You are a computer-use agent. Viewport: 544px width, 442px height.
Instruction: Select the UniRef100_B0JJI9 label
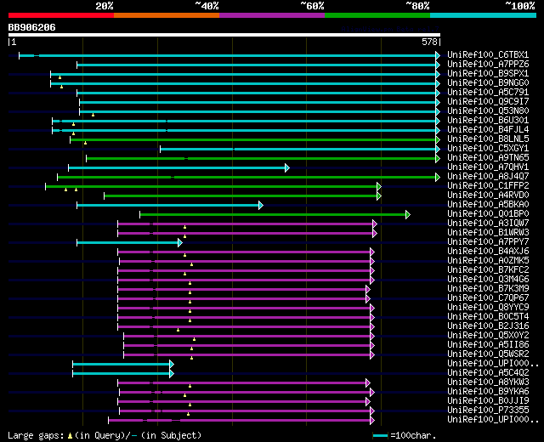(488, 401)
